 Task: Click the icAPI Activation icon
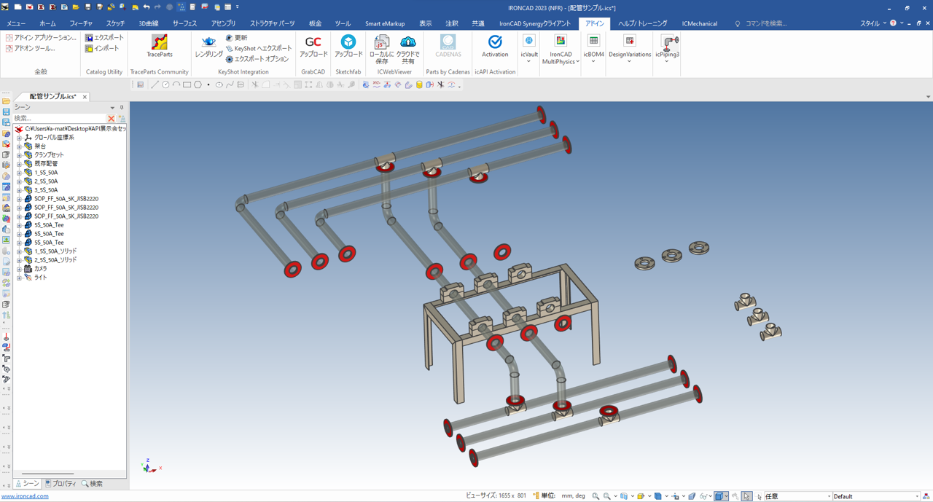495,45
